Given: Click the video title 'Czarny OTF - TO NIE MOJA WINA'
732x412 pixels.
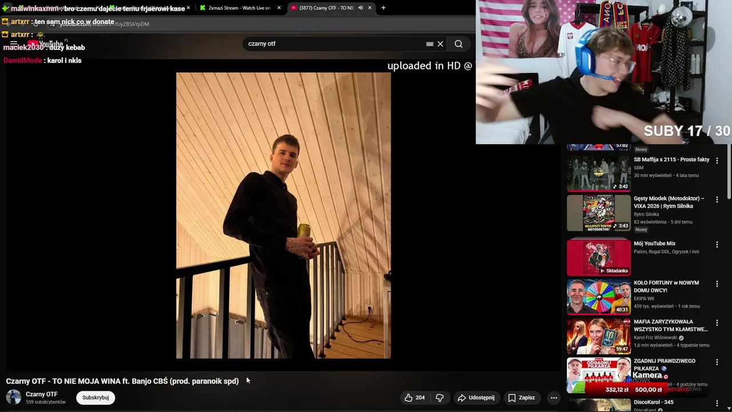Looking at the screenshot, I should pyautogui.click(x=122, y=381).
